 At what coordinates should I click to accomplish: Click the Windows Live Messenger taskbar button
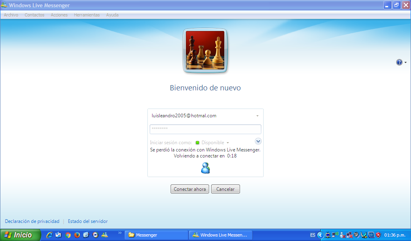(221, 235)
